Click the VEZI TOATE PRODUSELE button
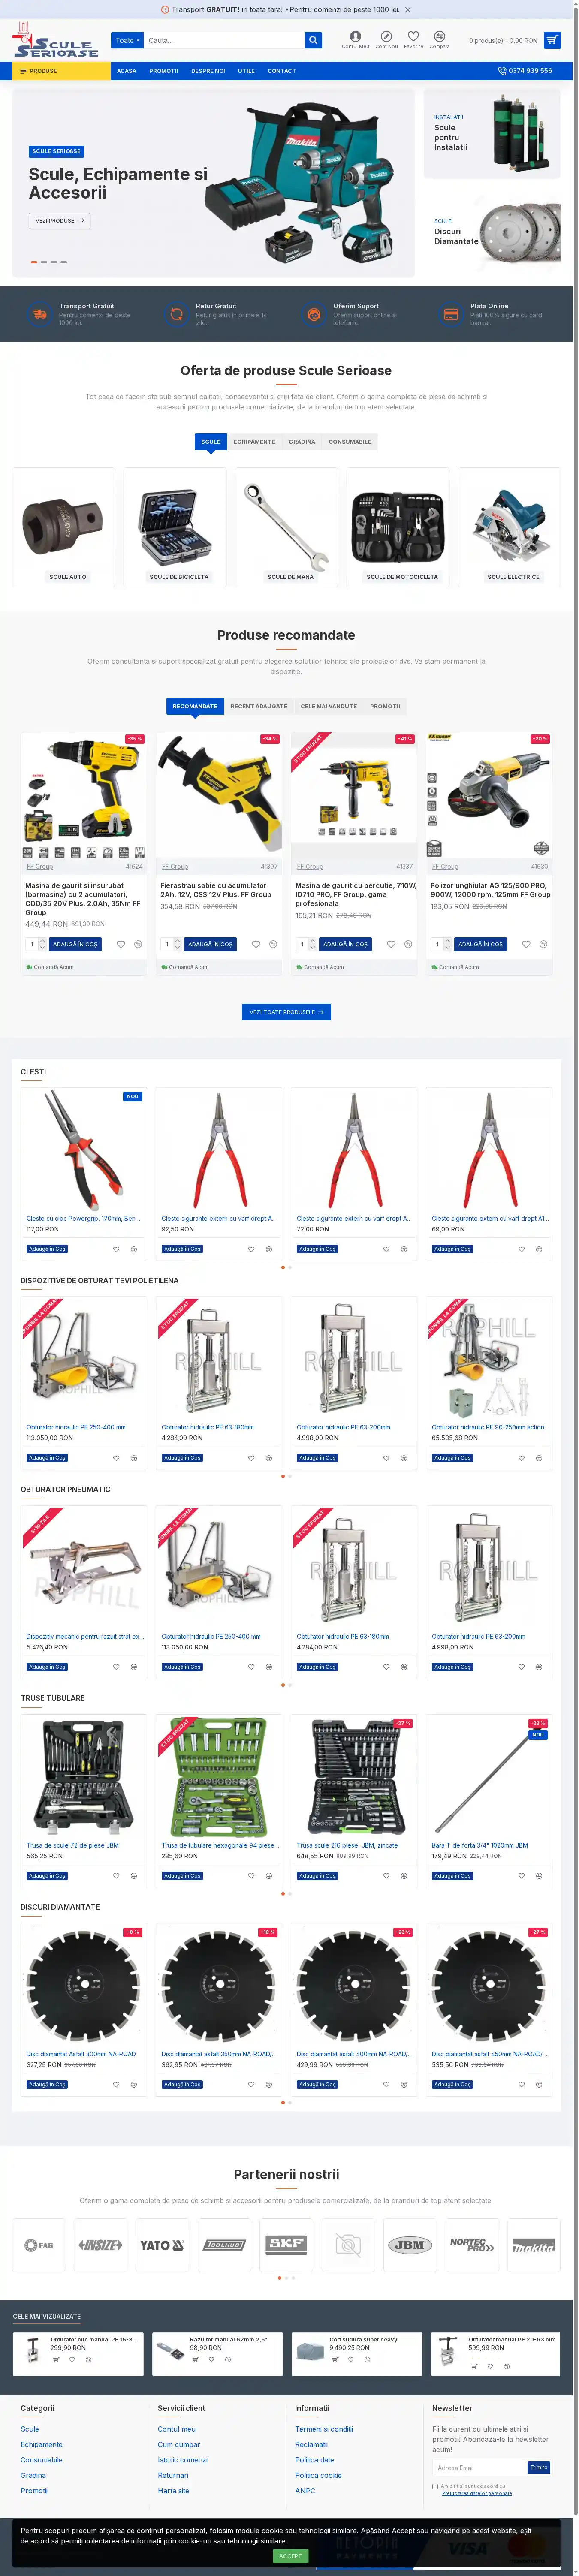 (x=286, y=1012)
